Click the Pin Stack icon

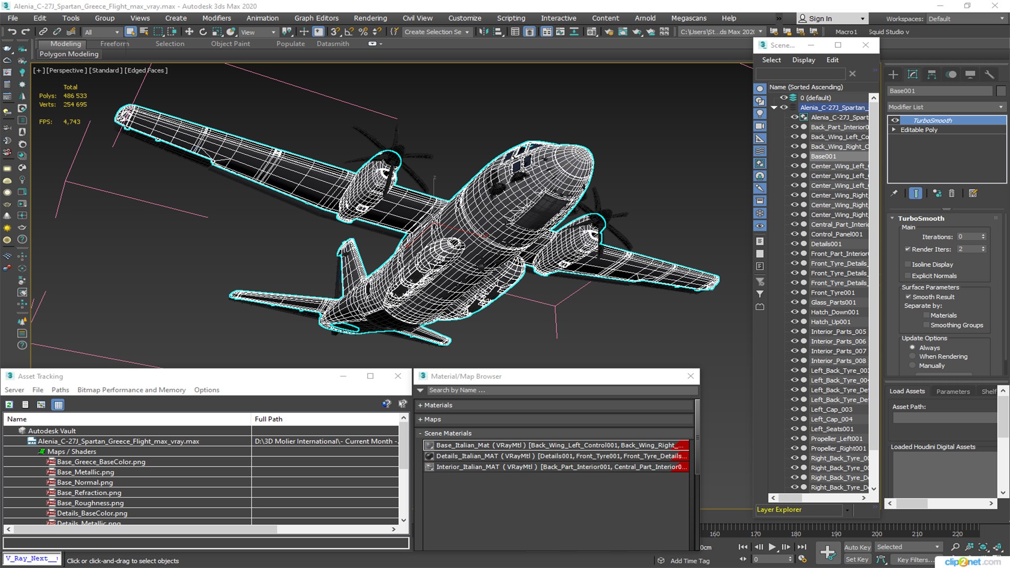coord(894,194)
